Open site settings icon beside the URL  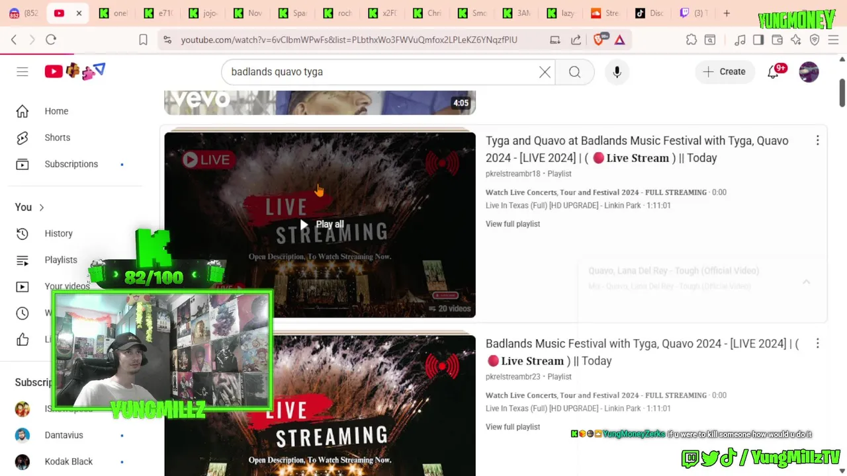coord(167,40)
